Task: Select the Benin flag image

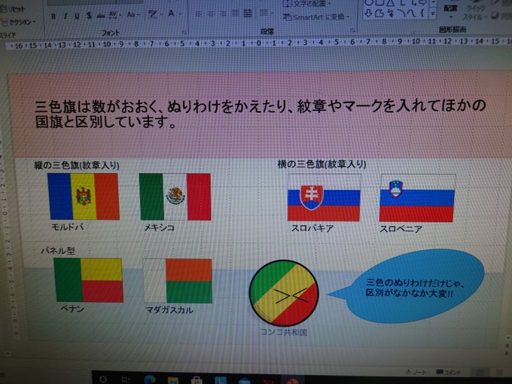Action: [x=89, y=280]
